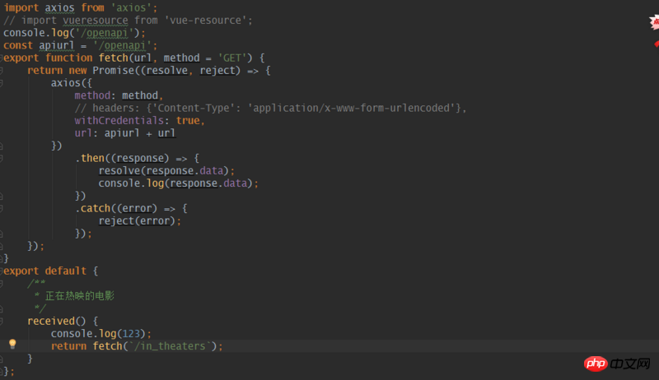This screenshot has width=659, height=380.
Task: Click the reject(error) call
Action: [x=137, y=221]
